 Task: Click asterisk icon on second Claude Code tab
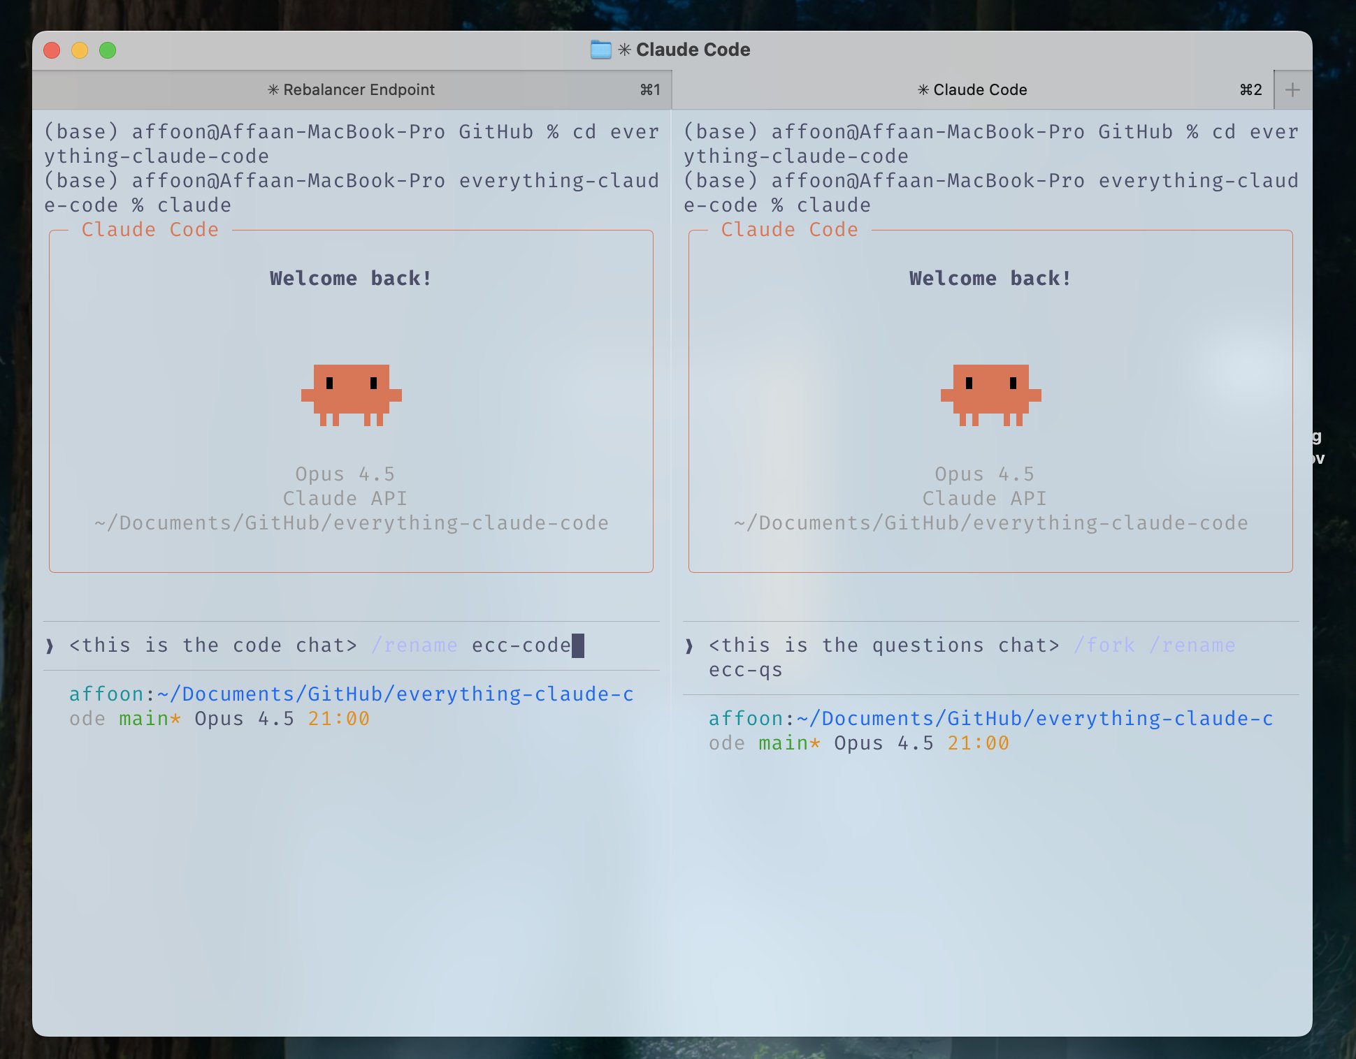click(x=923, y=90)
